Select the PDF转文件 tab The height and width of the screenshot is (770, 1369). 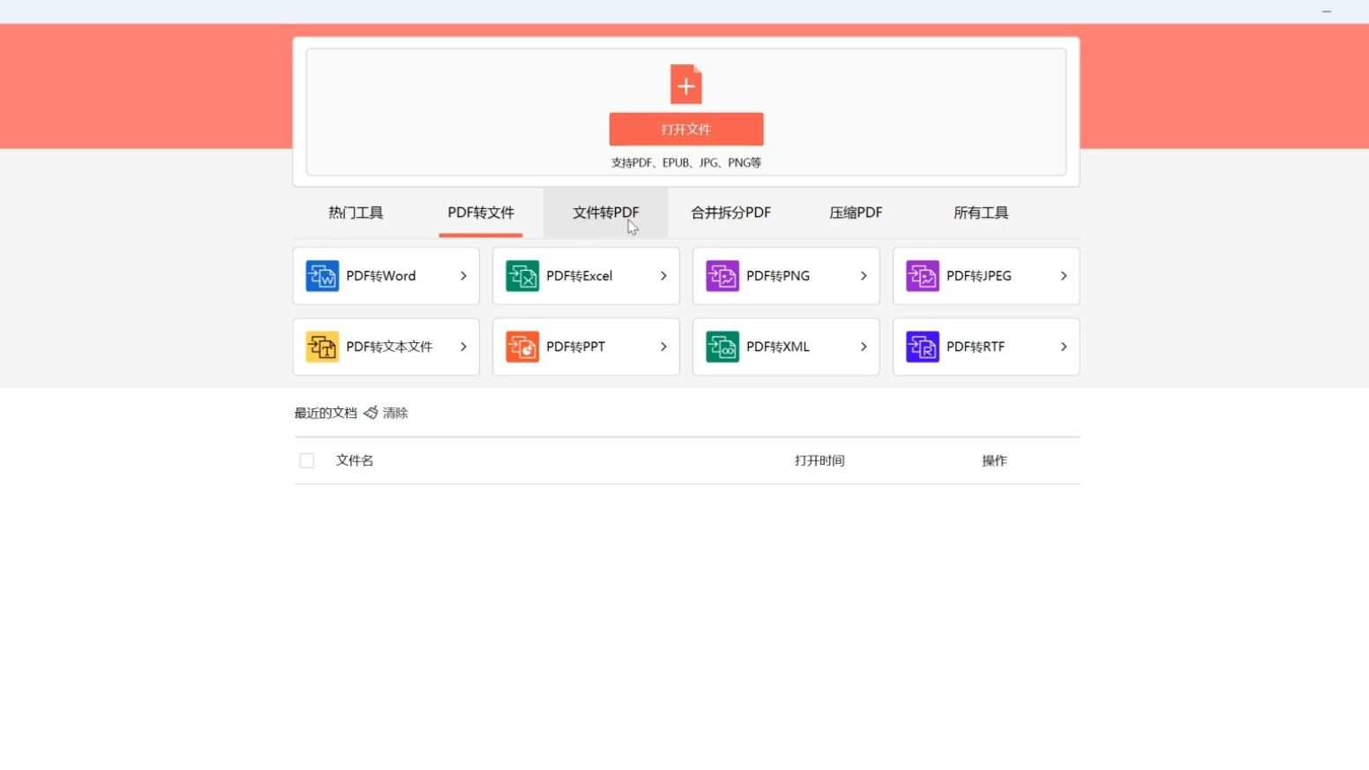click(481, 213)
